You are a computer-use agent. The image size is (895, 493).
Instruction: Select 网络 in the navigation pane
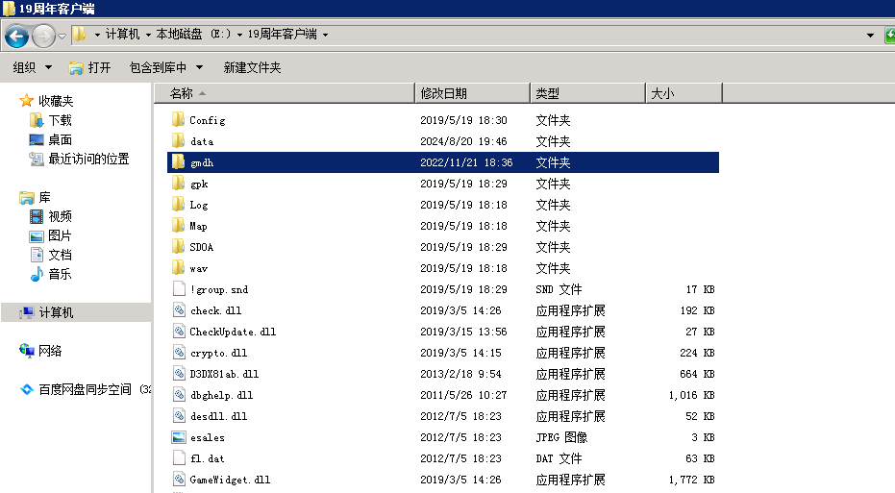click(50, 351)
